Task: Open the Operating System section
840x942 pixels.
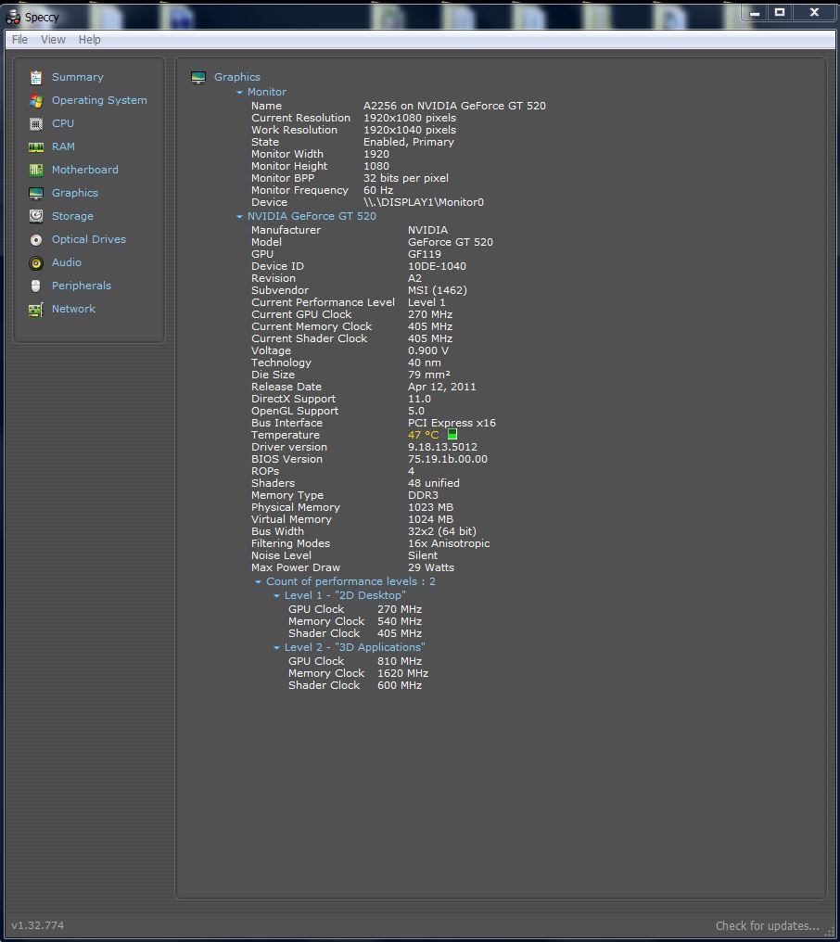Action: pos(99,100)
